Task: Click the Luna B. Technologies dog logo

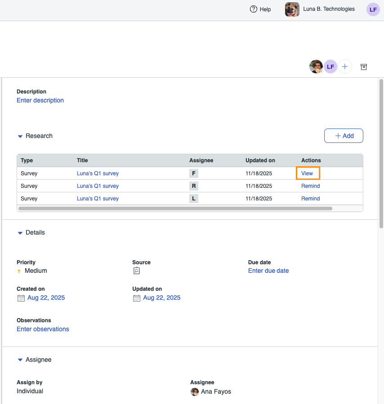Action: click(x=292, y=9)
